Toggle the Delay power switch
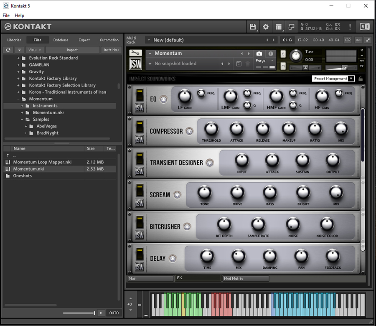Viewport: 376px width, 326px height. [x=140, y=254]
